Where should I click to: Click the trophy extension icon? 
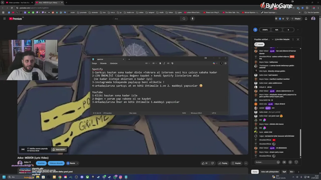[x=287, y=19]
